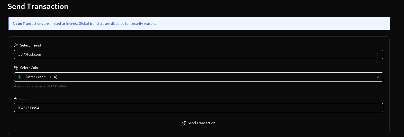
Task: Click the 26437319954 value inside Amount box
Action: (28, 108)
